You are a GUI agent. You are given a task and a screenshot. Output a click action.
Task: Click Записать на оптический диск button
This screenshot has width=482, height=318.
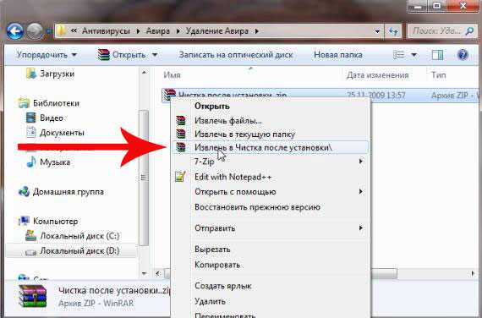[x=236, y=55]
